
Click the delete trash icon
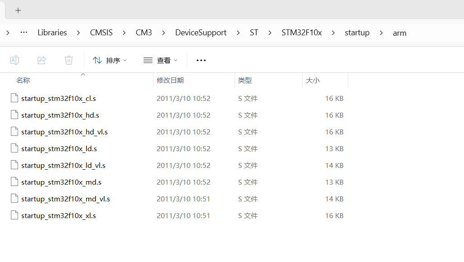coord(69,60)
